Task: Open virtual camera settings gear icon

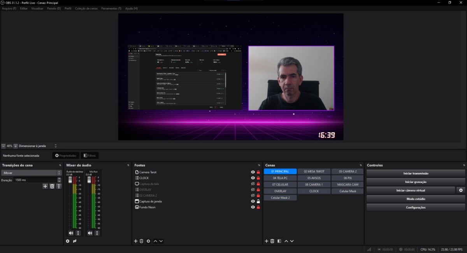Action: tap(461, 190)
